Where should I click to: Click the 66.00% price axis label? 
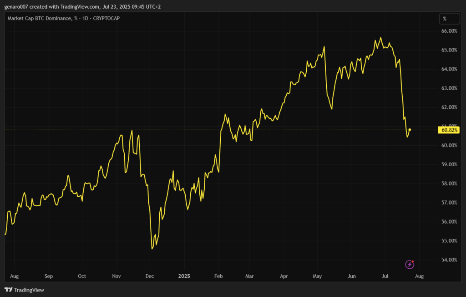click(x=449, y=31)
